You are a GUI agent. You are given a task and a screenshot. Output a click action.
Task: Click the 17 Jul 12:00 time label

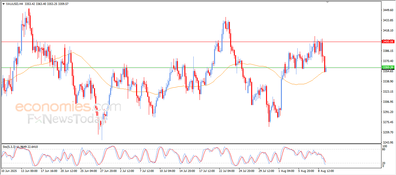tap(207, 171)
